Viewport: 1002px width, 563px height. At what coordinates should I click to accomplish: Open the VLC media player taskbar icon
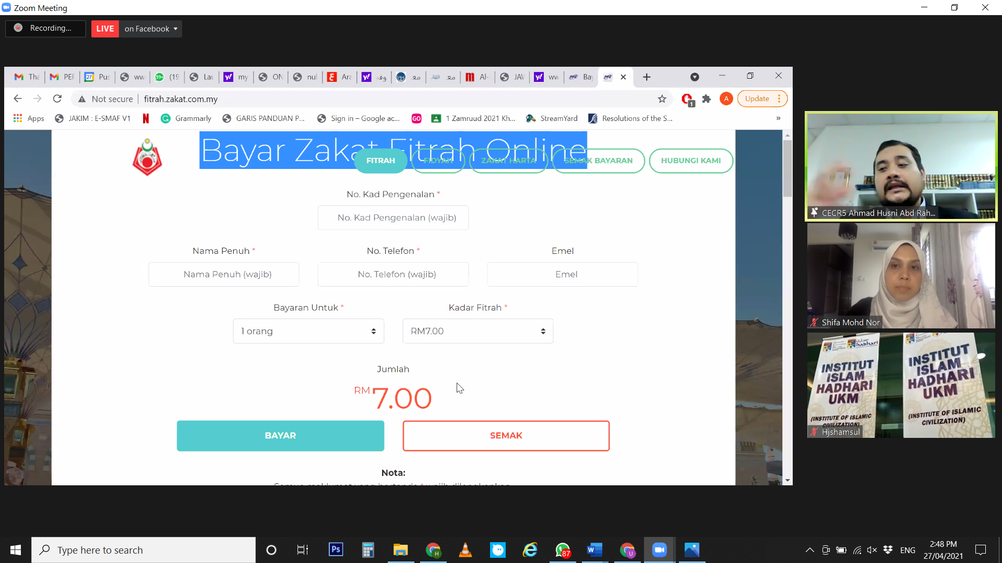point(465,550)
